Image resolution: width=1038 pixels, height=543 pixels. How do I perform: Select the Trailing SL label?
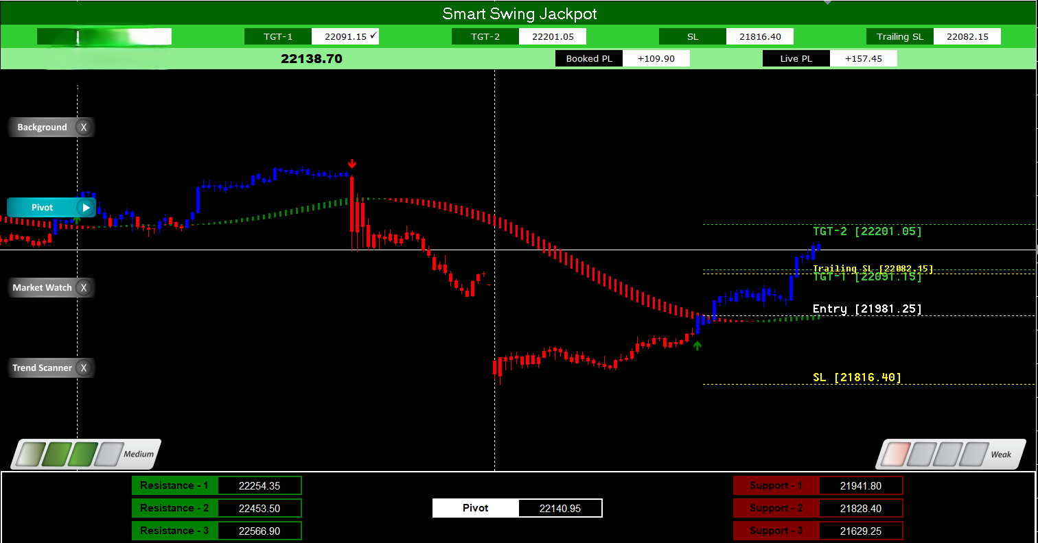899,36
